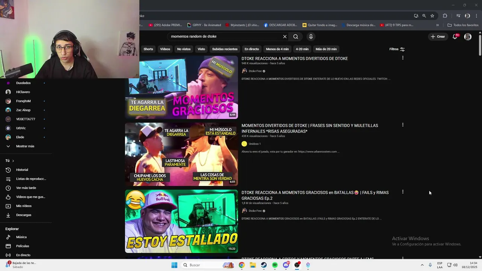Open Vídeos que me gustan item
Screen dimensions: 482x271
[x=31, y=197]
